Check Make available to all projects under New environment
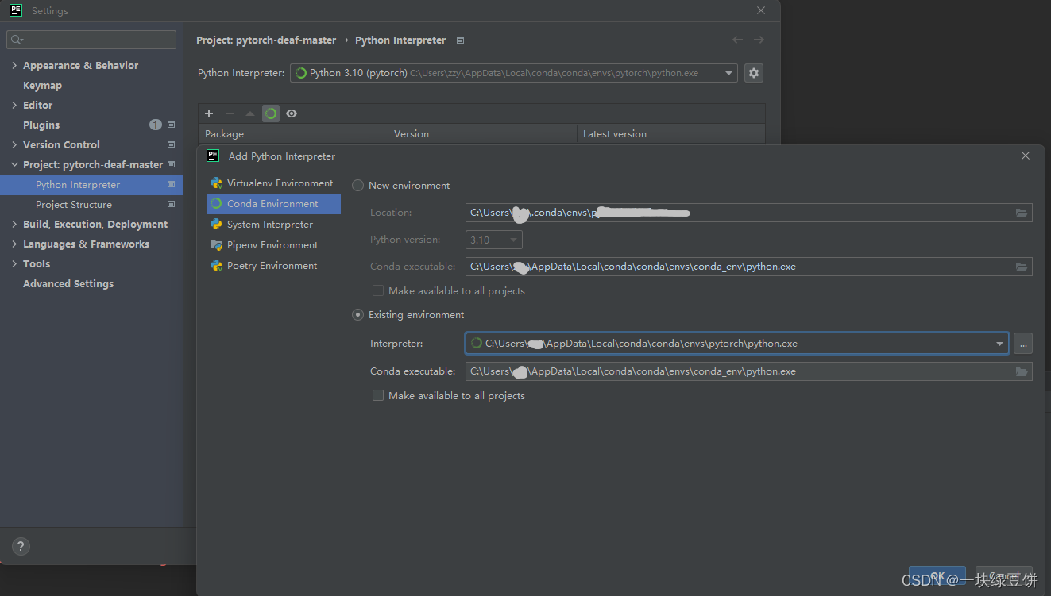1051x596 pixels. (378, 290)
